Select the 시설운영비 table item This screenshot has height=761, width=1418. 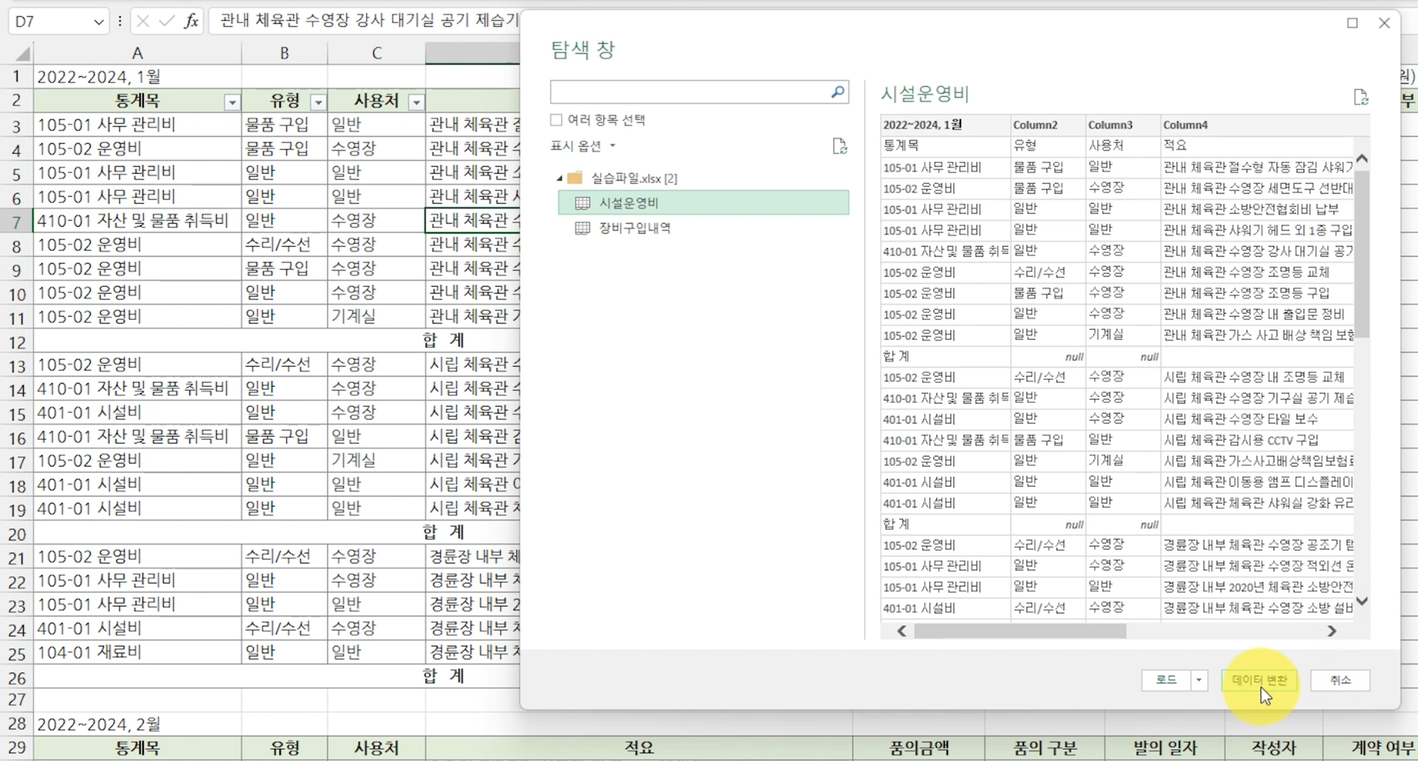628,203
